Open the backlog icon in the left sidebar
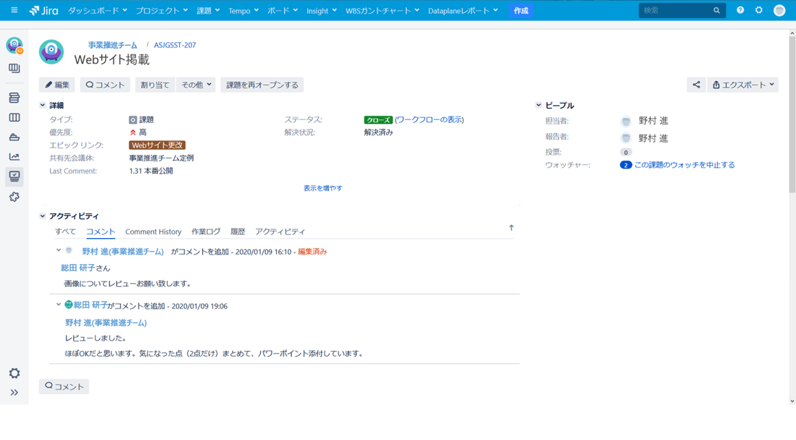Image resolution: width=796 pixels, height=440 pixels. click(x=14, y=98)
